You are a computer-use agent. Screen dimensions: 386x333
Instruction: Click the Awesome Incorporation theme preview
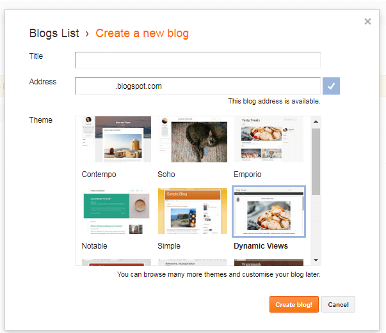193,262
